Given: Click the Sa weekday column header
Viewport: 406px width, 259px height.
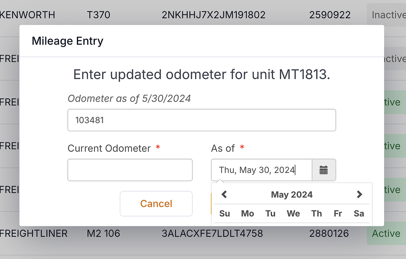Looking at the screenshot, I should pos(358,213).
